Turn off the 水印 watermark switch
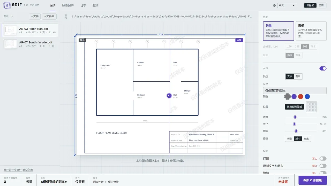This screenshot has height=186, width=331. pos(323,68)
